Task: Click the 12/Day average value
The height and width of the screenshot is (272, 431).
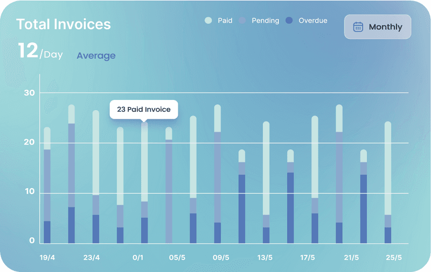Action: pyautogui.click(x=40, y=52)
